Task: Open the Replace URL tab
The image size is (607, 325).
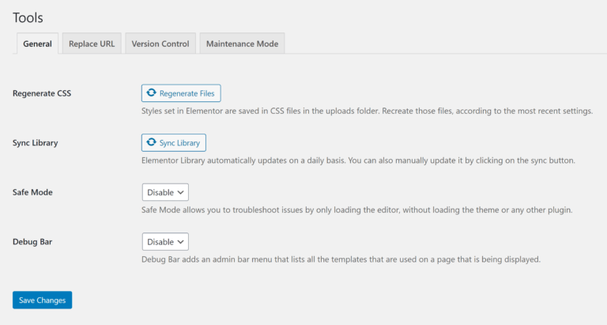Action: point(91,44)
